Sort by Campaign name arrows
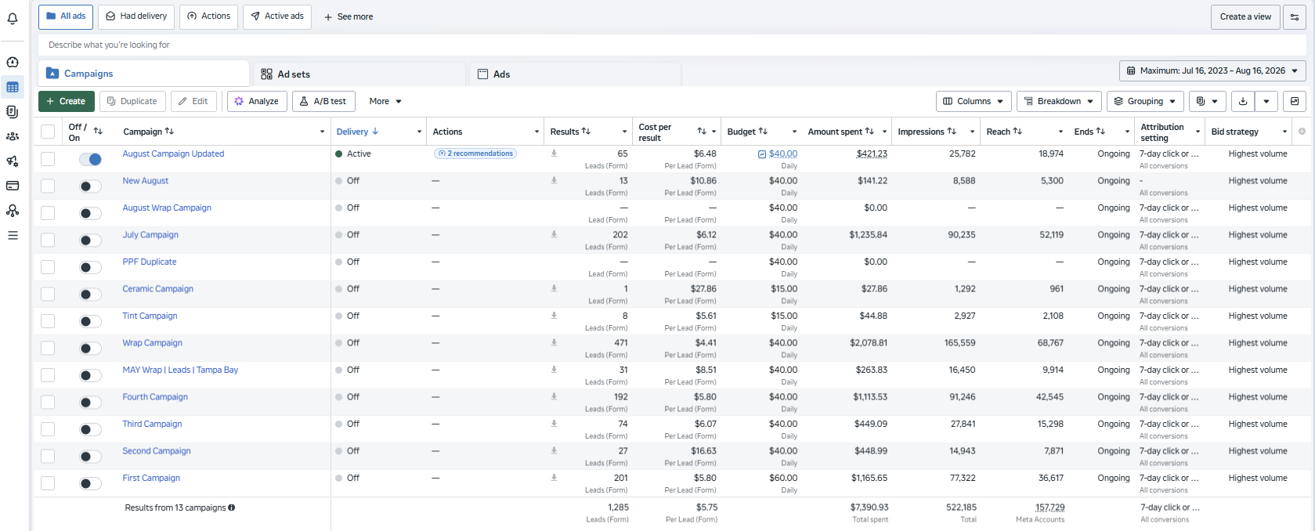The height and width of the screenshot is (531, 1315). pos(170,132)
